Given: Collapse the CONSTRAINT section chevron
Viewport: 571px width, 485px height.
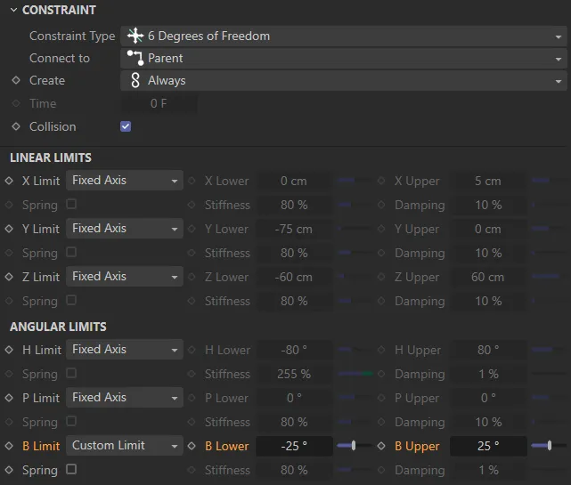Looking at the screenshot, I should (x=14, y=10).
